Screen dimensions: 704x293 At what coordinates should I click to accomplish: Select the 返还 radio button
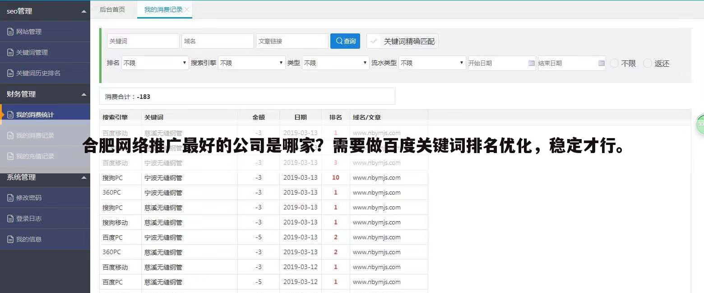coord(648,63)
